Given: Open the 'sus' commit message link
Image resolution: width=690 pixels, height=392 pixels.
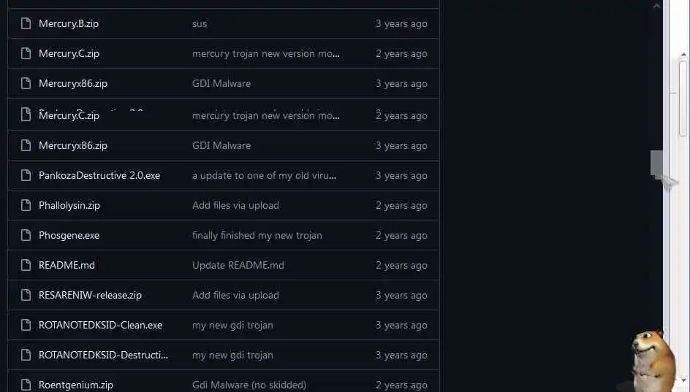Looking at the screenshot, I should (x=200, y=23).
